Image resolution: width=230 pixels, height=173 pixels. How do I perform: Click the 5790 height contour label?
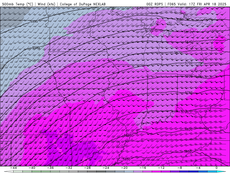pos(185,112)
